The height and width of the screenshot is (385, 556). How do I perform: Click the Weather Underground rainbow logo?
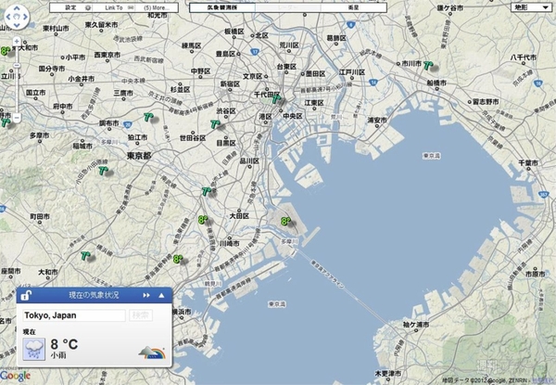pyautogui.click(x=152, y=353)
